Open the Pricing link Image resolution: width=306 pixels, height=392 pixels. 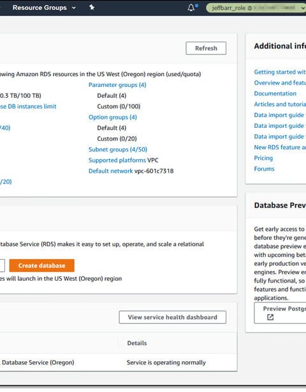click(263, 158)
